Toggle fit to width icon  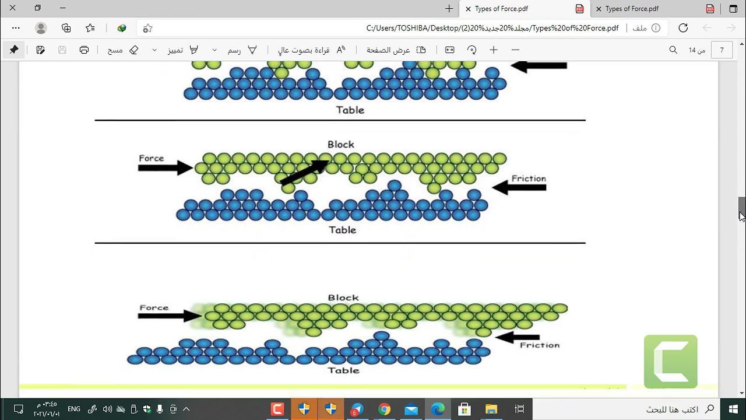point(449,50)
